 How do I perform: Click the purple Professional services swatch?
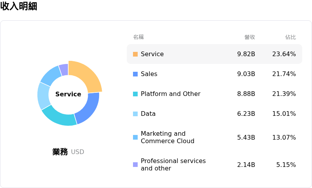(135, 165)
